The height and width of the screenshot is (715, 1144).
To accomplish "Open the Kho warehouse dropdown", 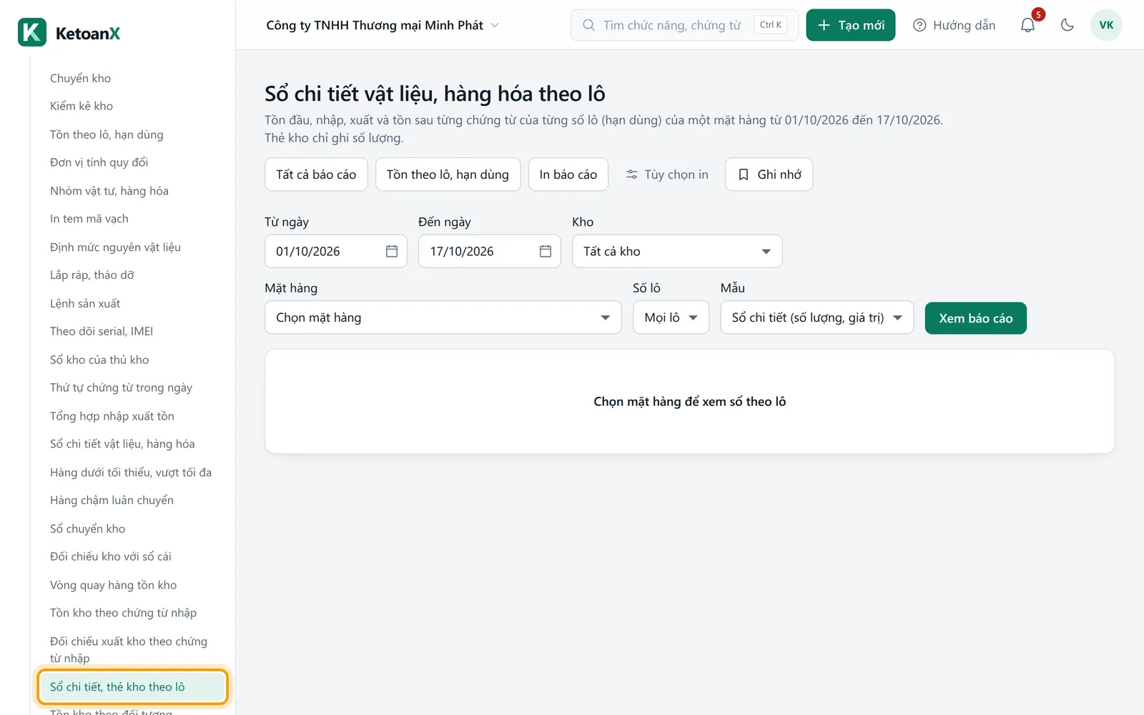I will tap(677, 251).
